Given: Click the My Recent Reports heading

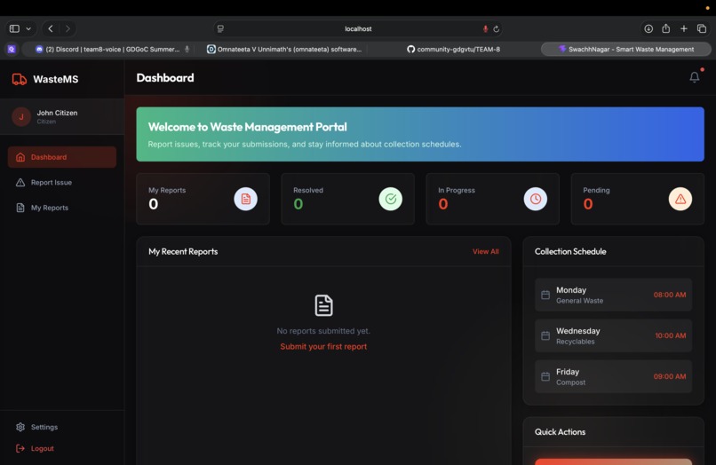Looking at the screenshot, I should [x=183, y=251].
